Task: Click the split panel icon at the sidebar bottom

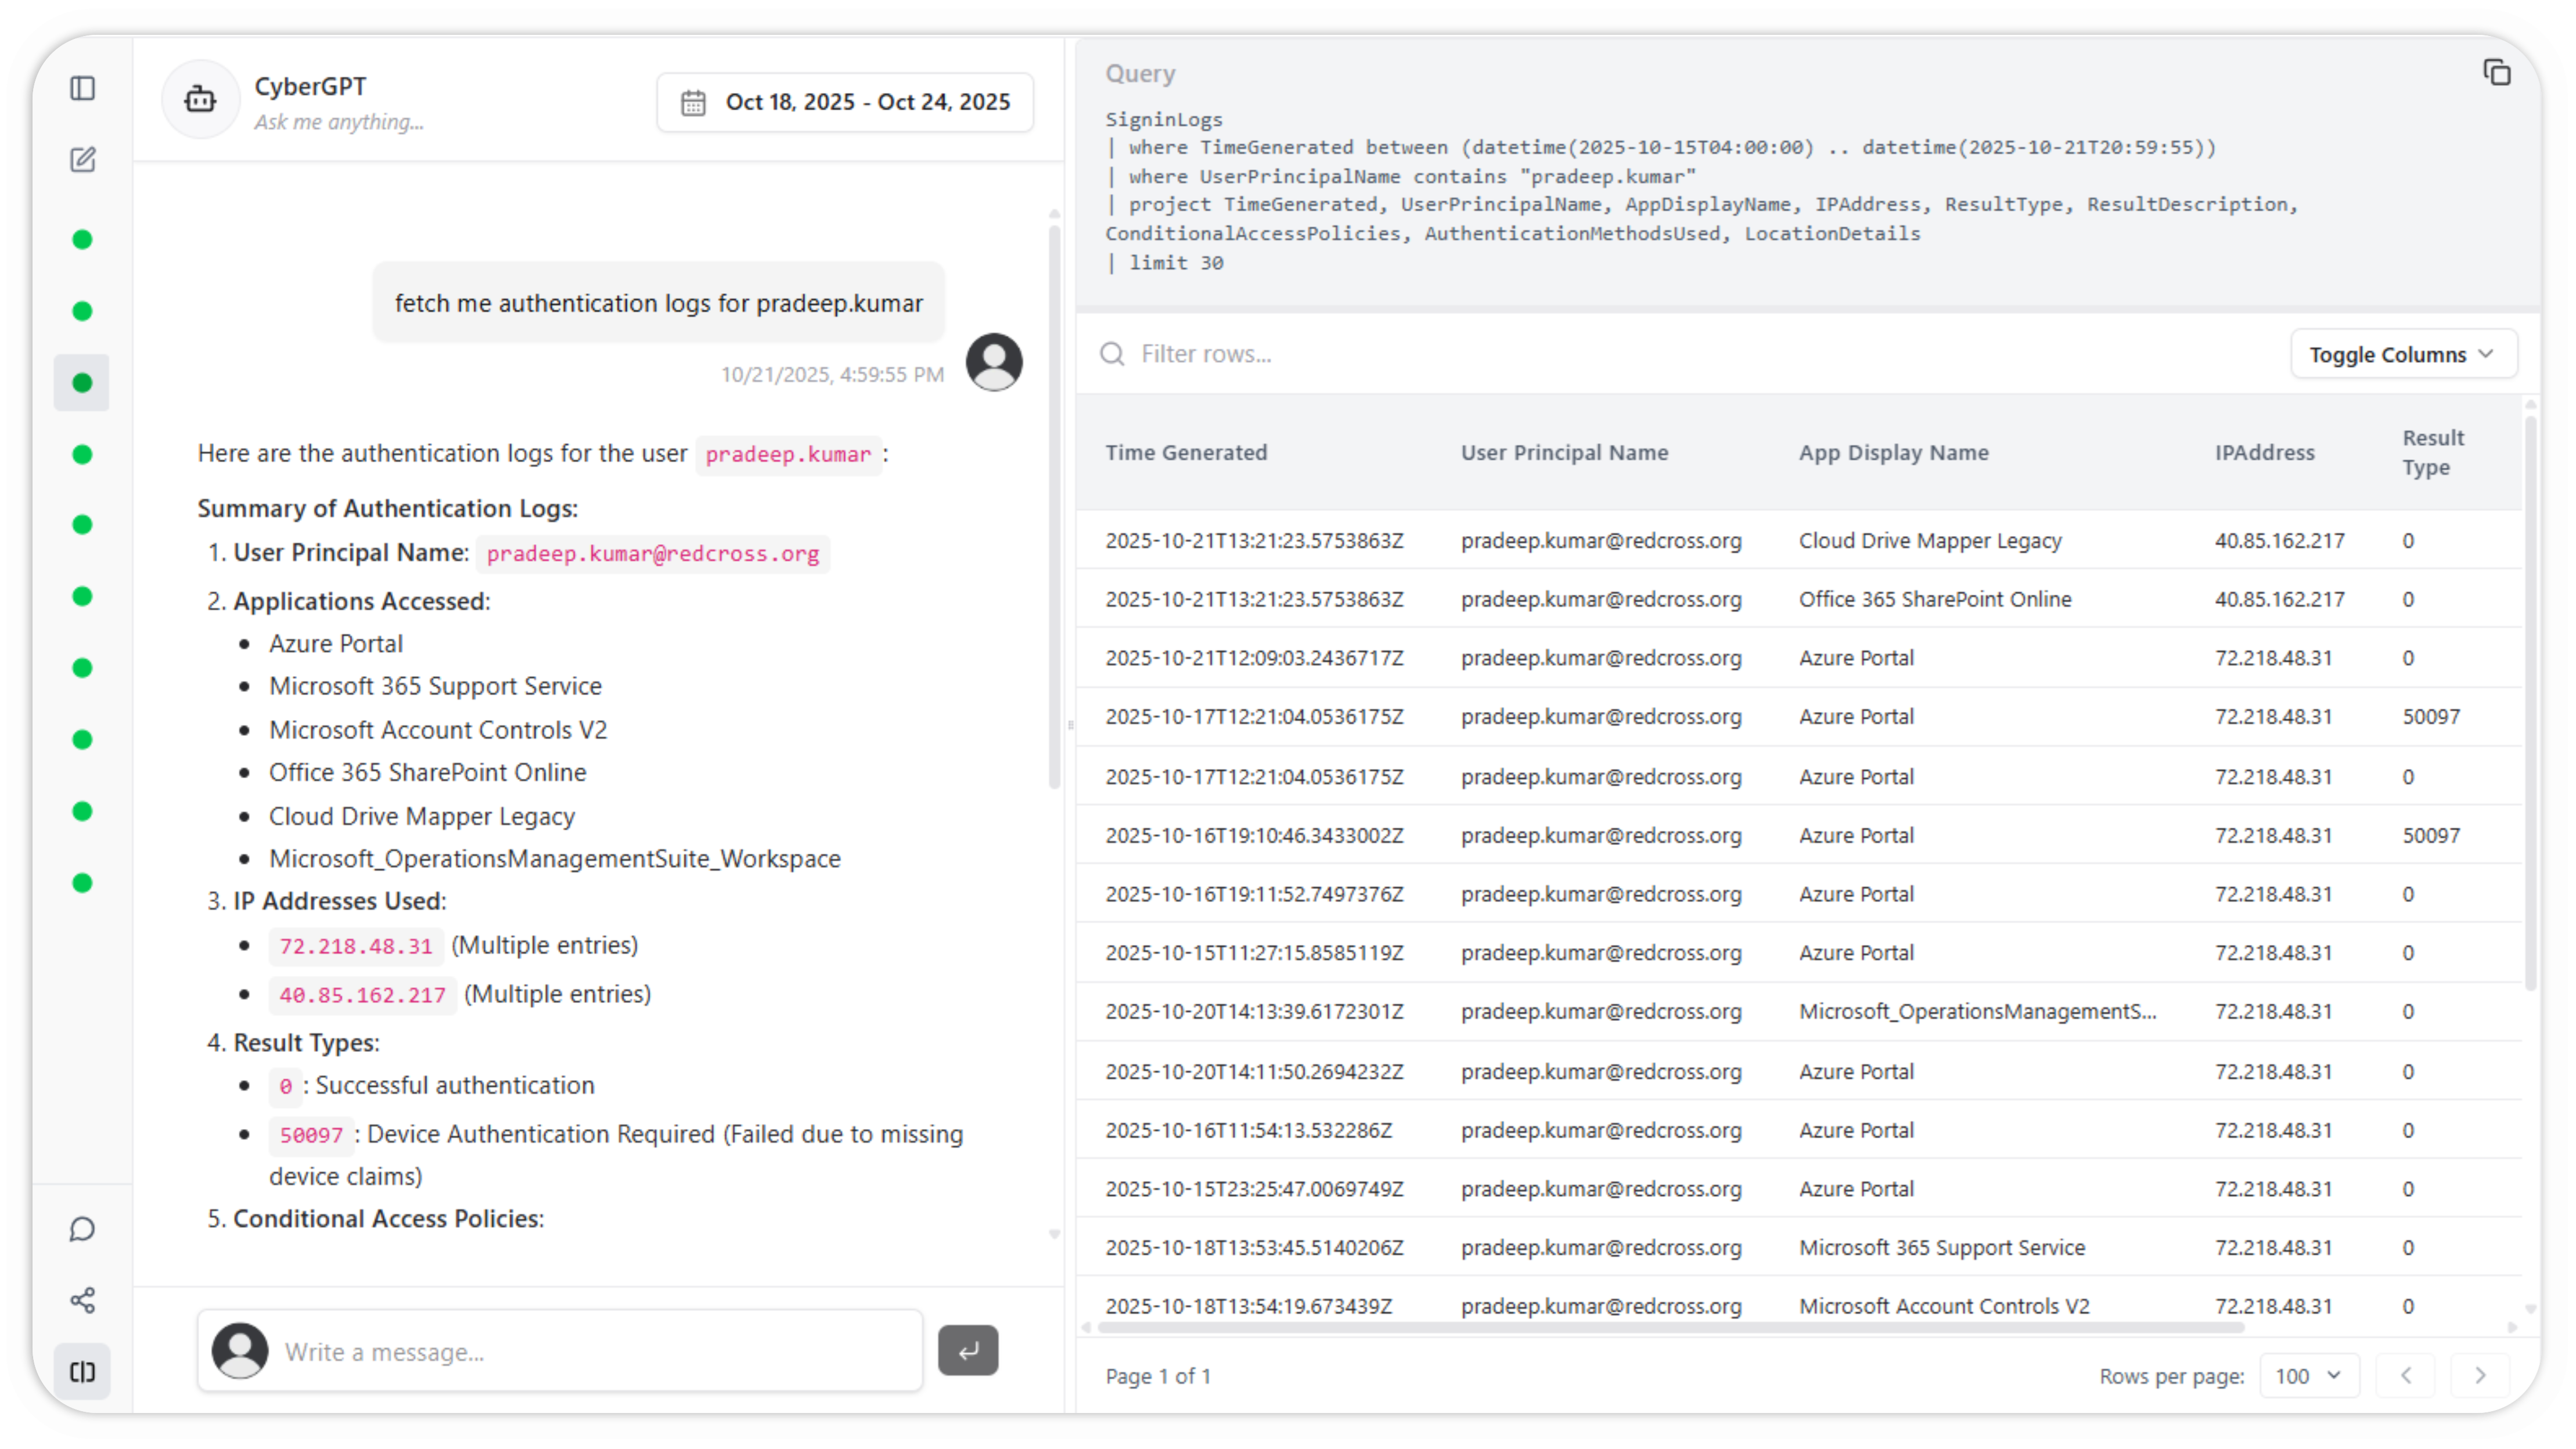Action: click(83, 1371)
